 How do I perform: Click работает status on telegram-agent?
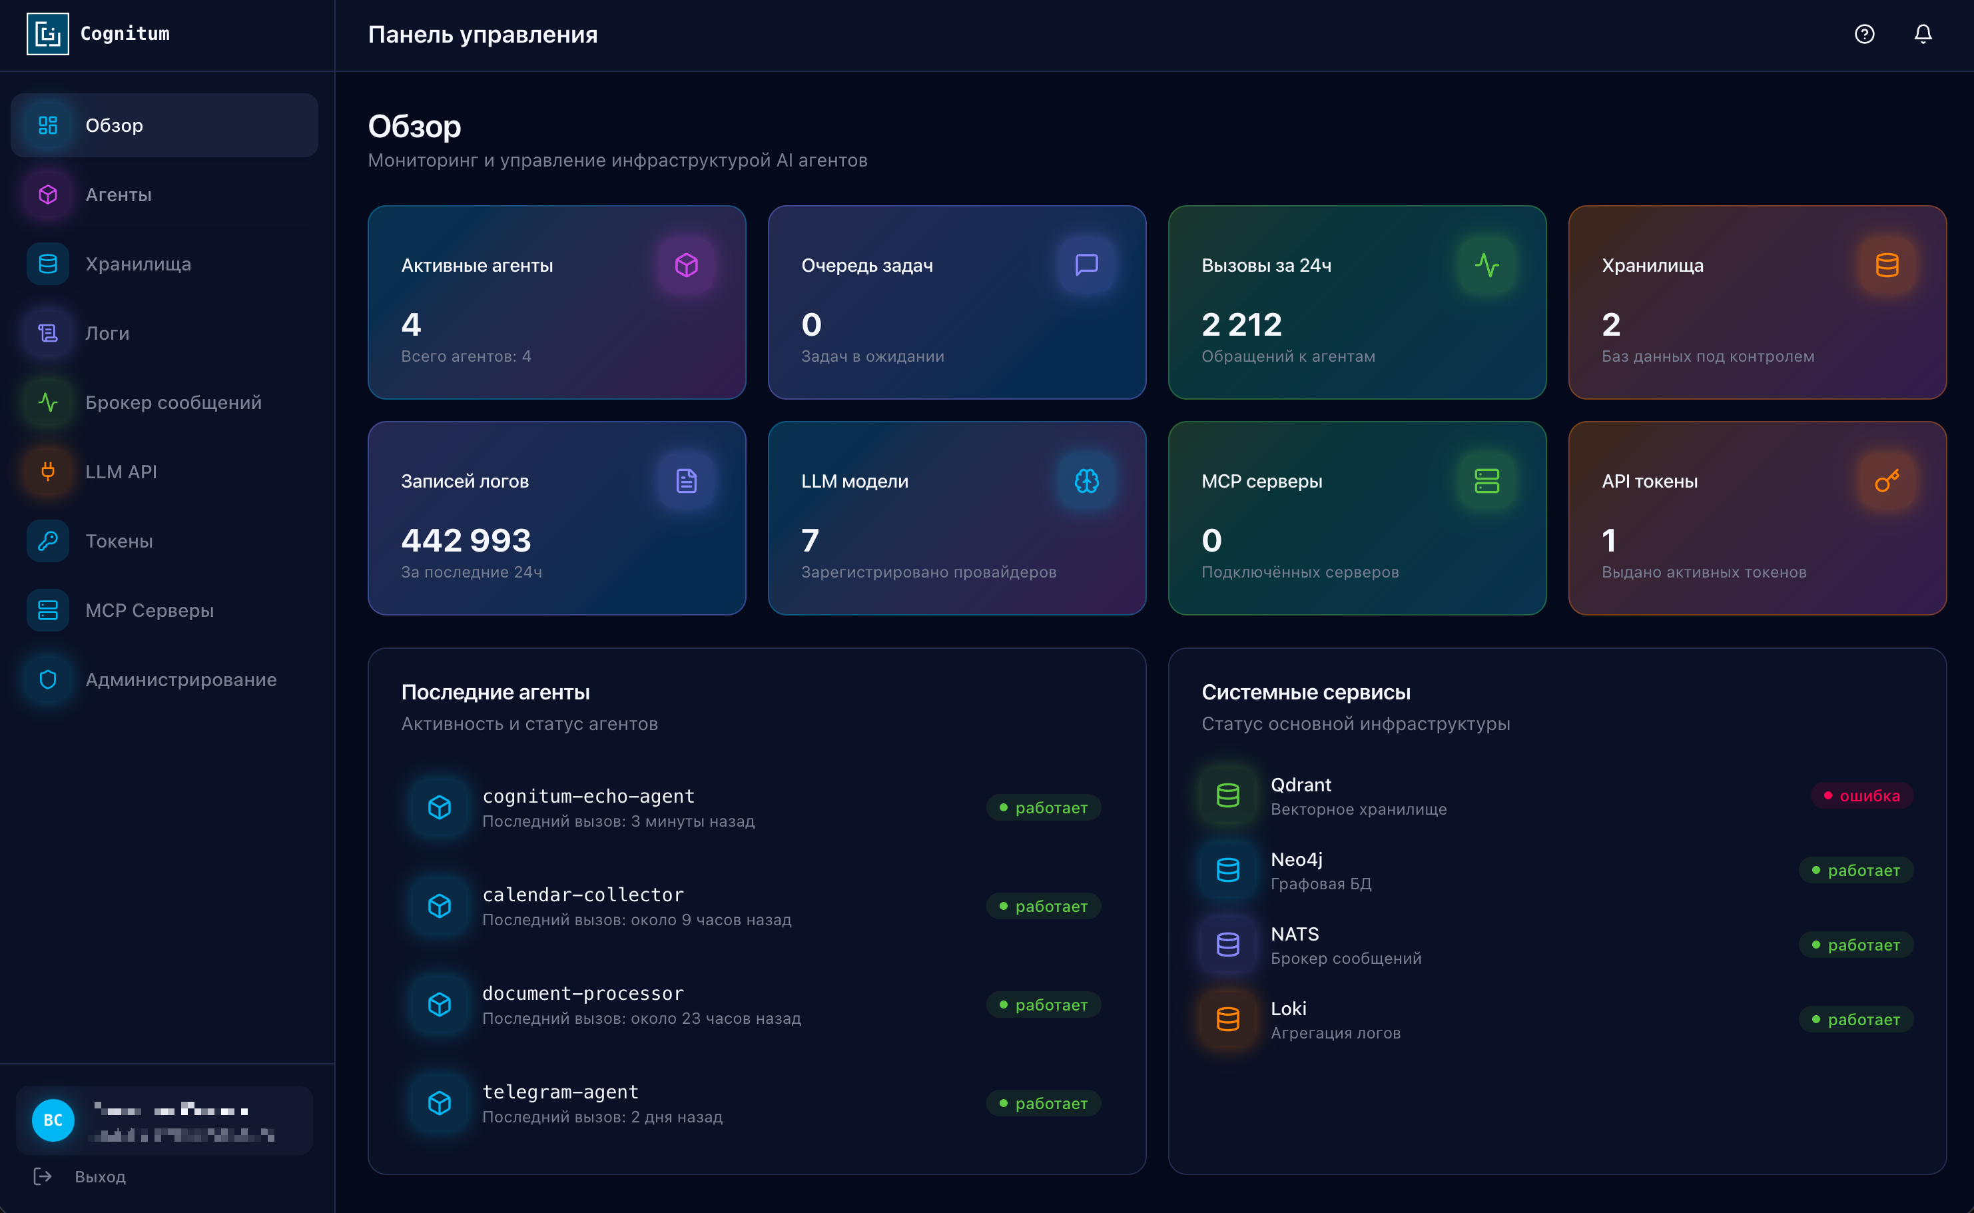[x=1043, y=1103]
